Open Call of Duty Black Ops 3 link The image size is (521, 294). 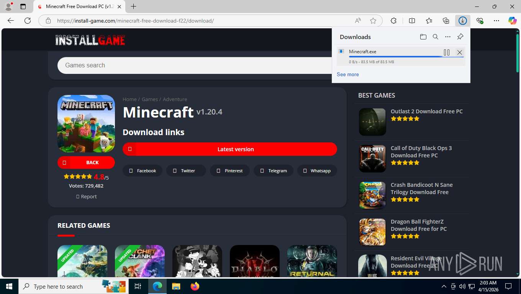coord(421,152)
